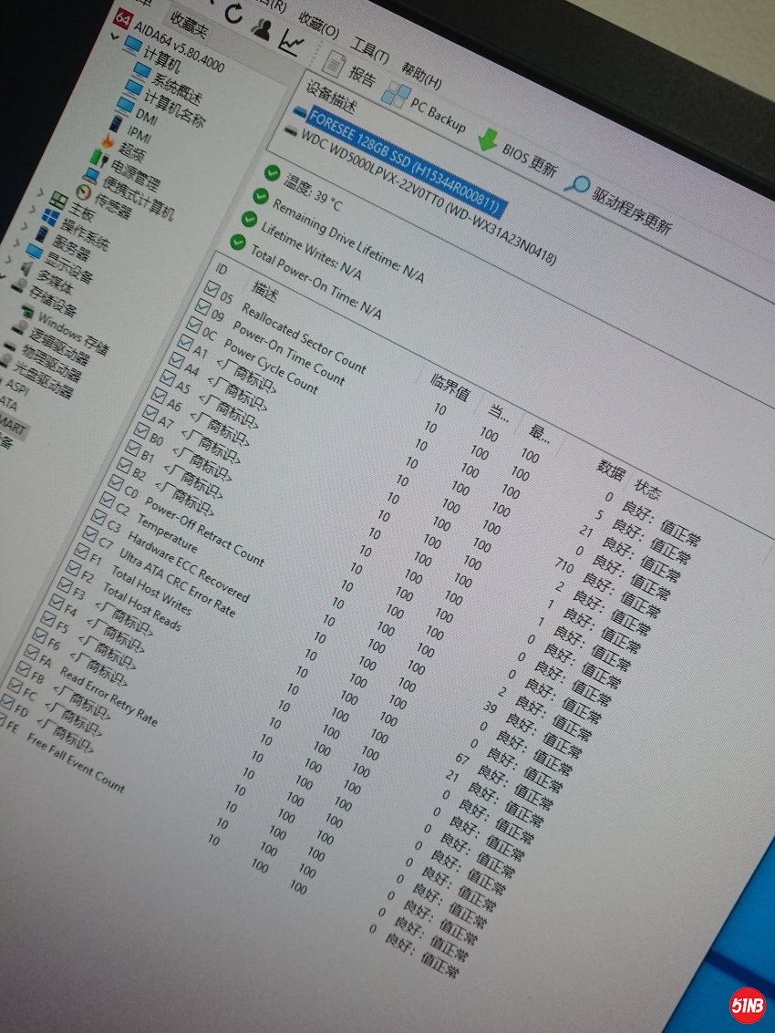
Task: Expand the 主板 tree node
Action: 39,192
